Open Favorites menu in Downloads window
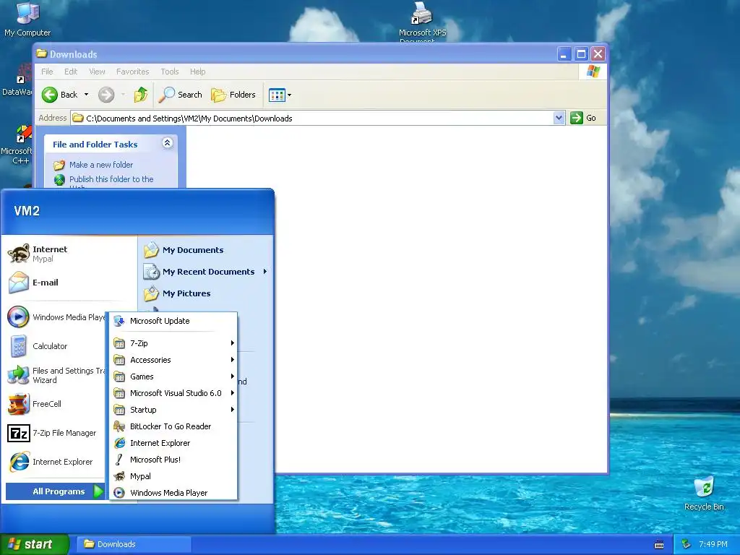This screenshot has width=740, height=555. (133, 72)
